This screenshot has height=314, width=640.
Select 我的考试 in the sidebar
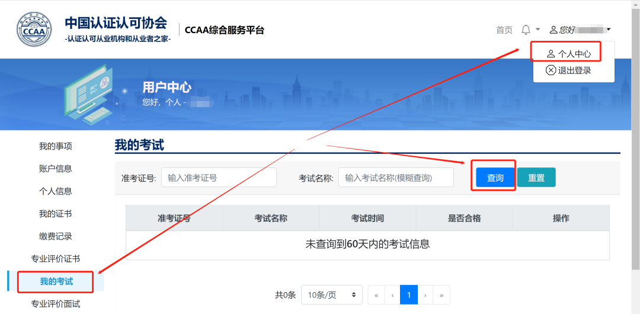pos(56,281)
